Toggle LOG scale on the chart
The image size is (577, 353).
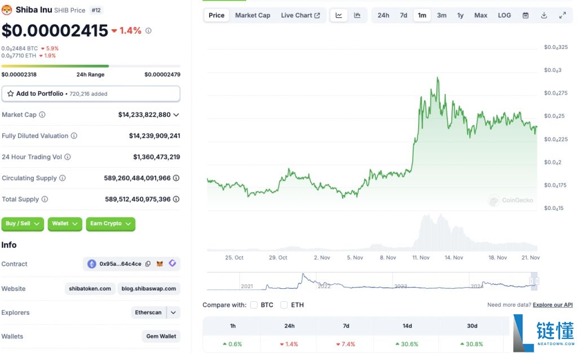(x=504, y=15)
